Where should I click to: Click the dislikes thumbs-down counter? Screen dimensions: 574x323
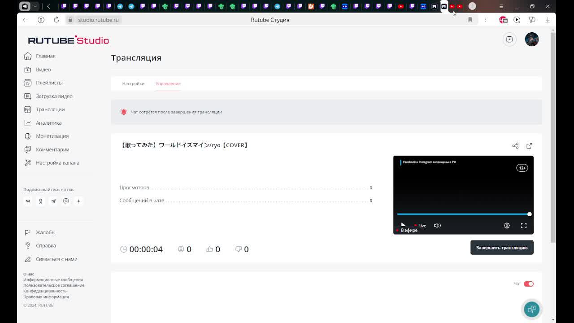[x=242, y=249]
